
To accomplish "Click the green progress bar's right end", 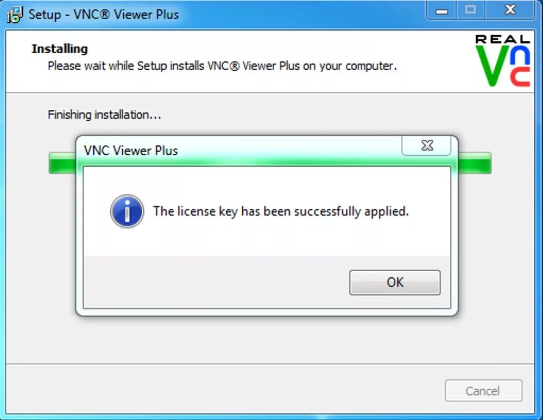I will [x=475, y=163].
